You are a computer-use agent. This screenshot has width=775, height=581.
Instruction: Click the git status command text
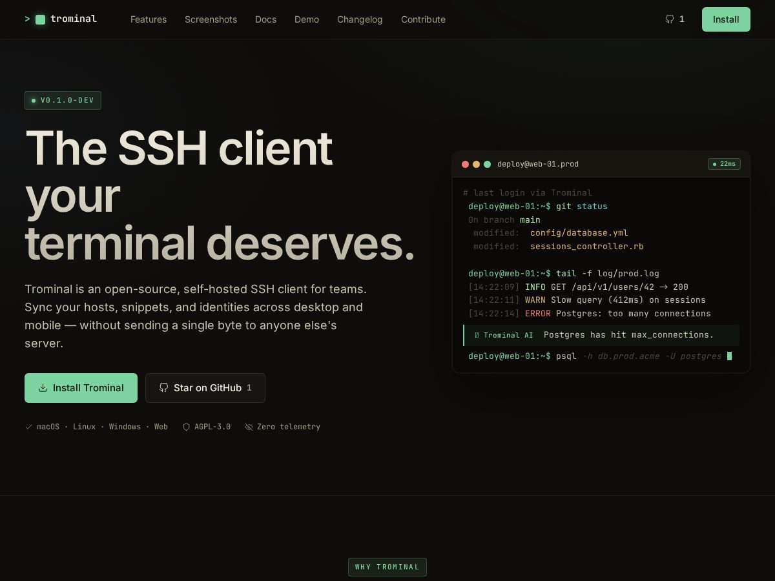[x=582, y=207]
